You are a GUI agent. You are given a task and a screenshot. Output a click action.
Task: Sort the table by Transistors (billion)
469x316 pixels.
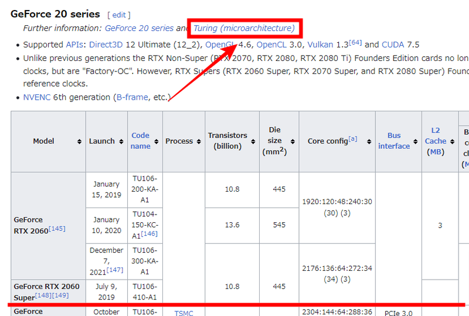(x=253, y=142)
